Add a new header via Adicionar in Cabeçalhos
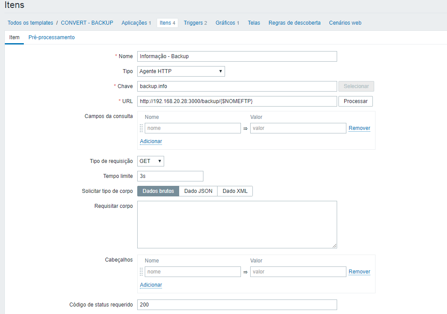The image size is (447, 314). tap(151, 285)
